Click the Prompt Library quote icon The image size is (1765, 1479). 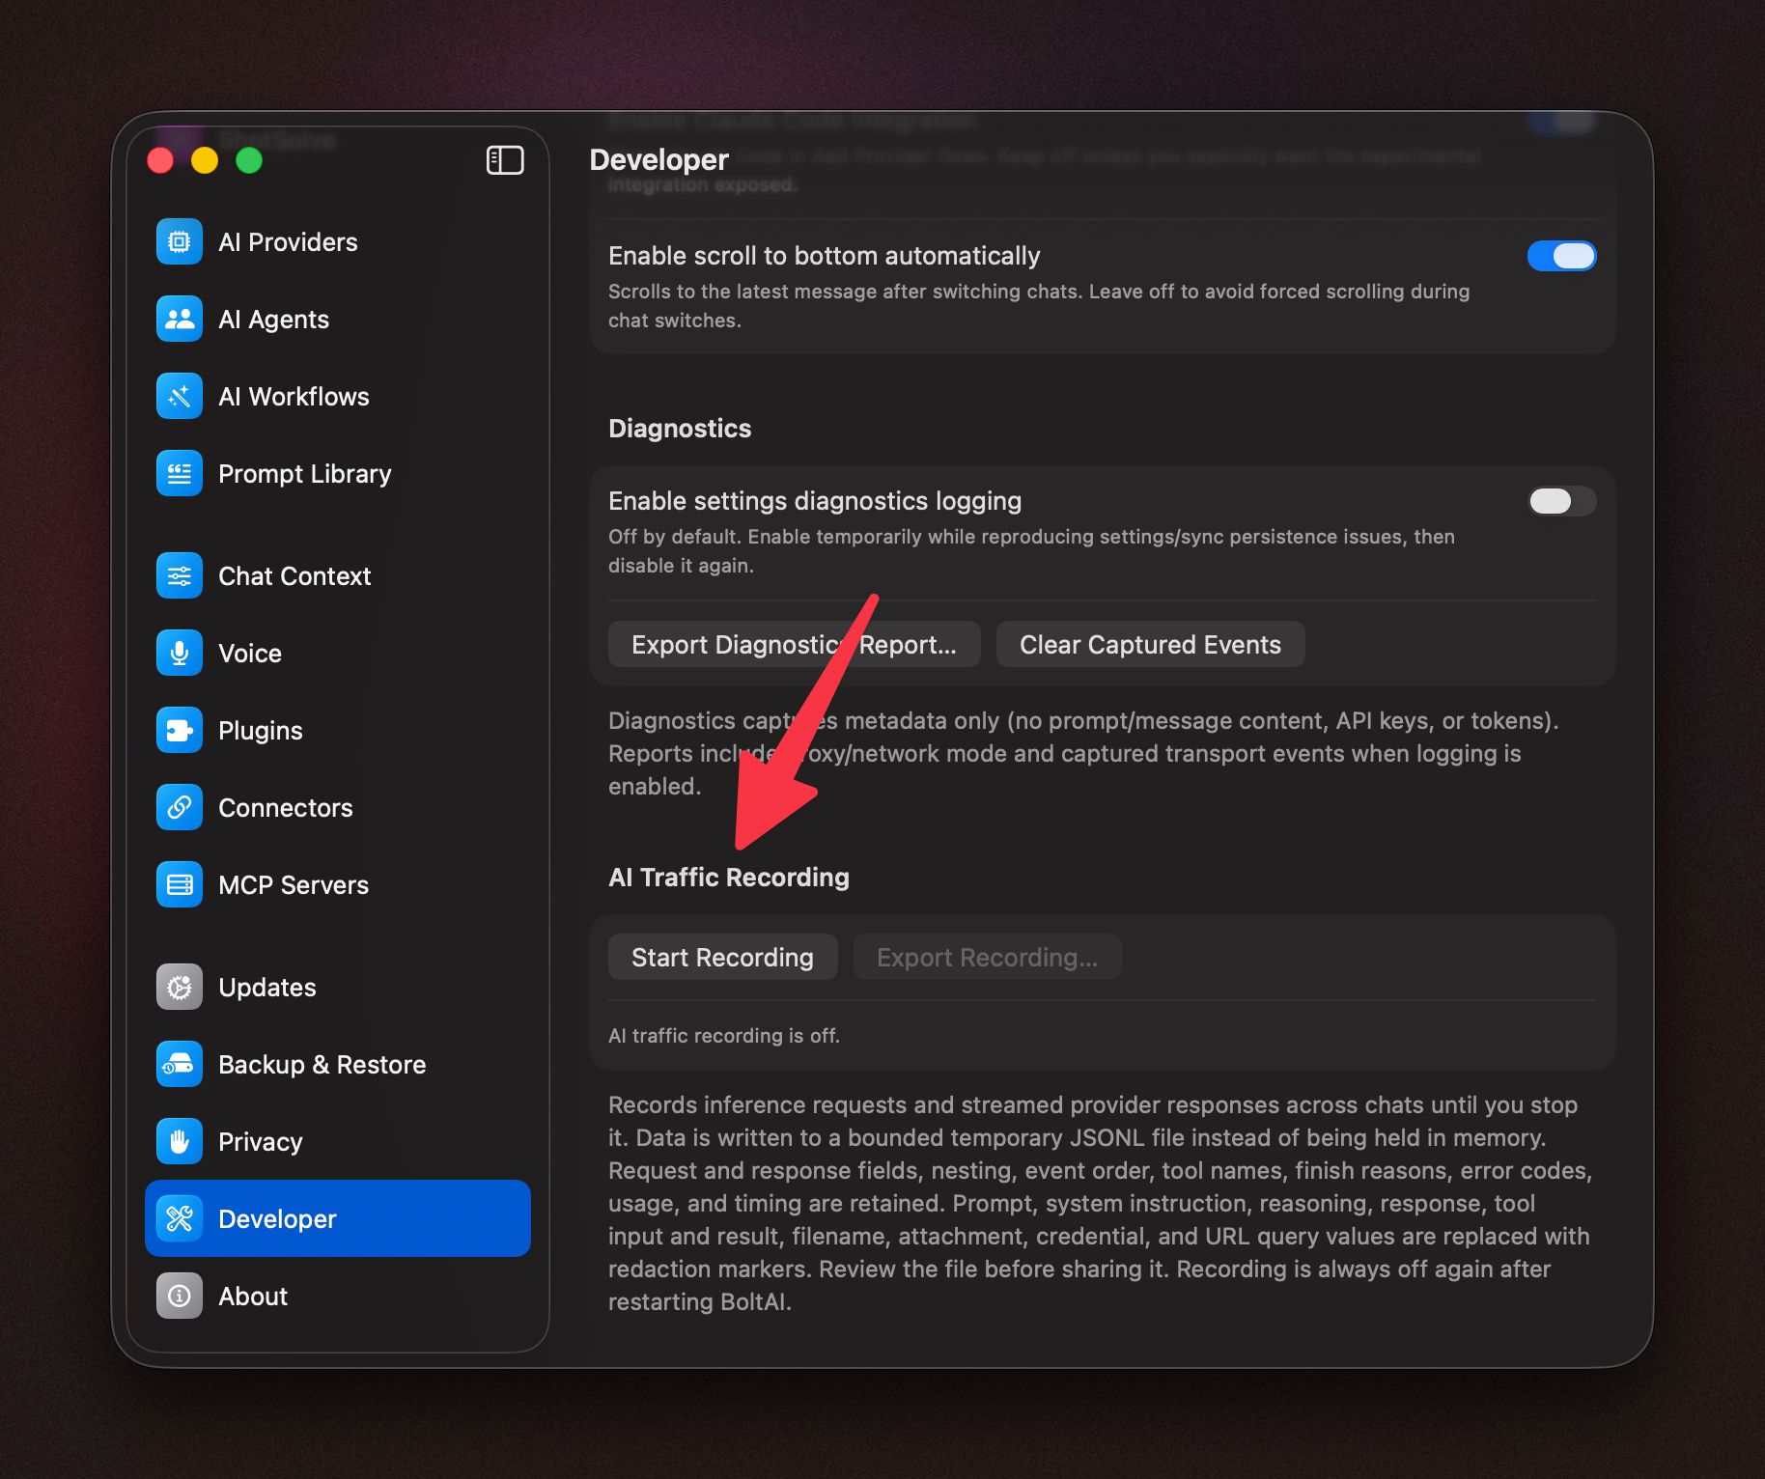pos(180,473)
